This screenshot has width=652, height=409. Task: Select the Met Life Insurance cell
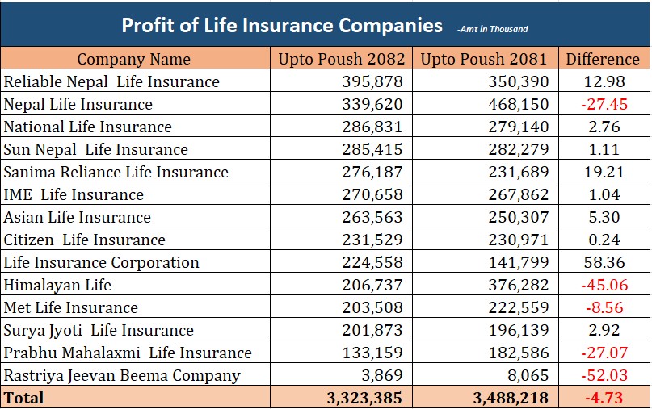71,307
